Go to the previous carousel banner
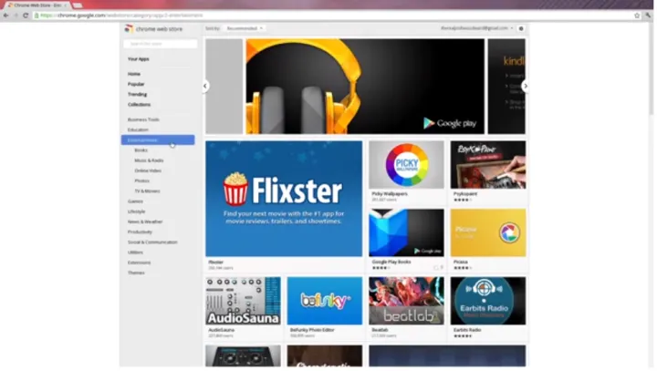This screenshot has width=657, height=371. (205, 86)
